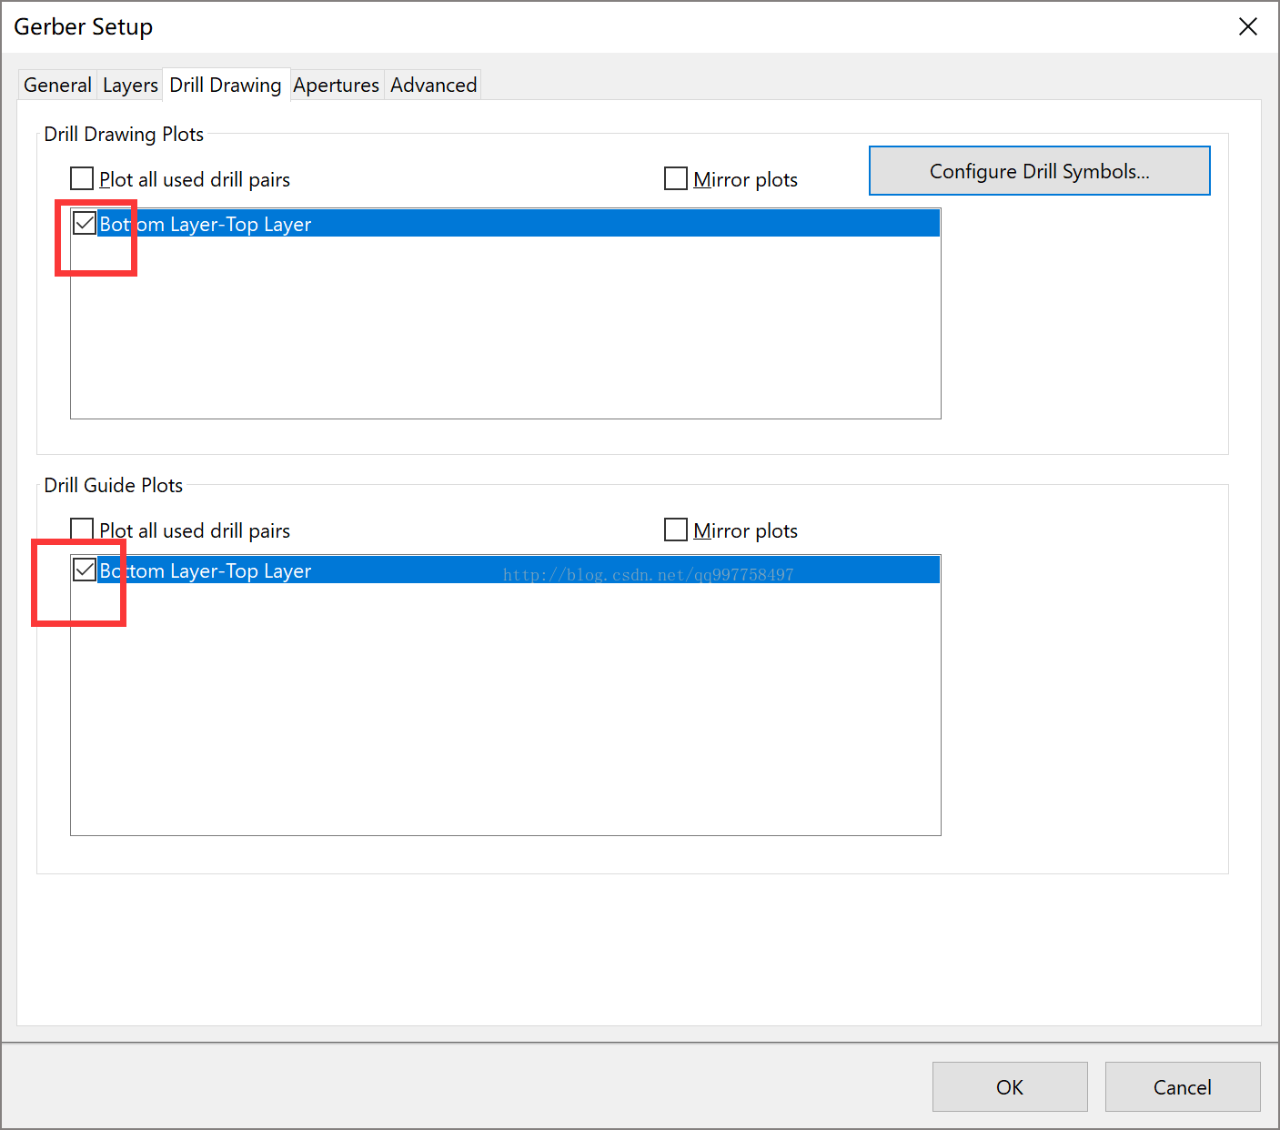
Task: Switch to the General tab
Action: click(57, 86)
